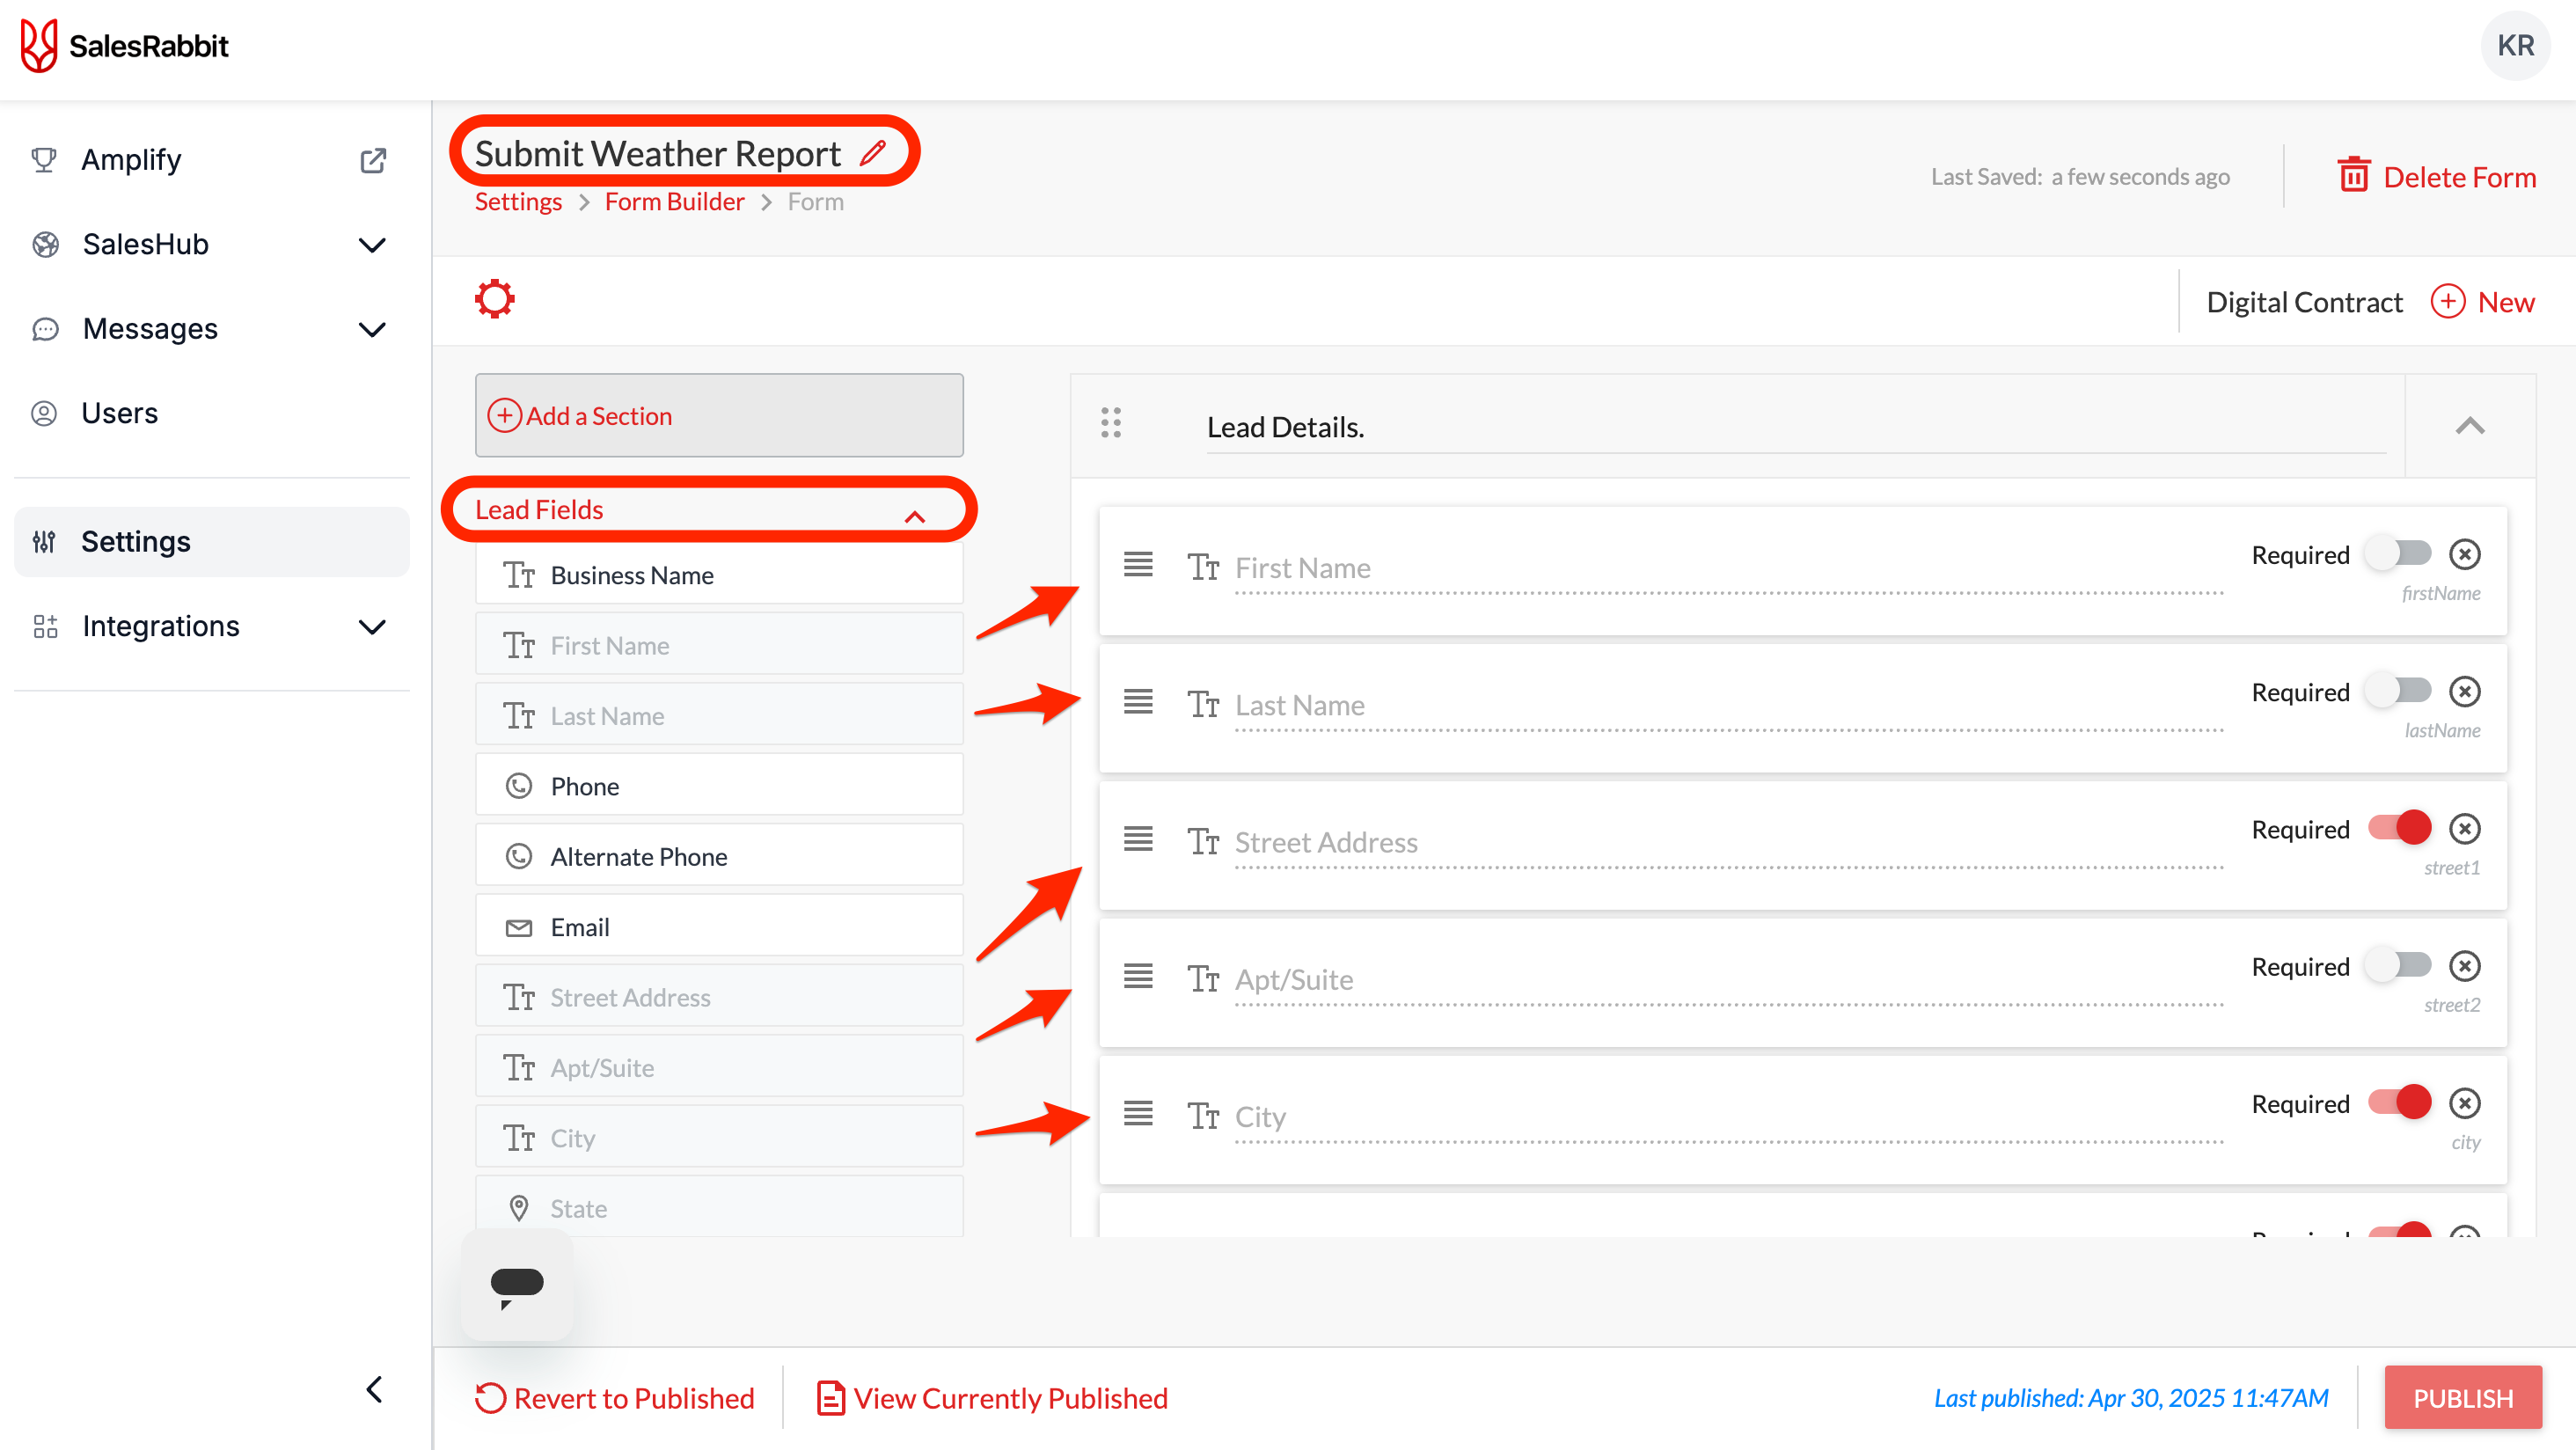Screen dimensions: 2576x1450
Task: Enable Required toggle for First Name
Action: click(2398, 554)
